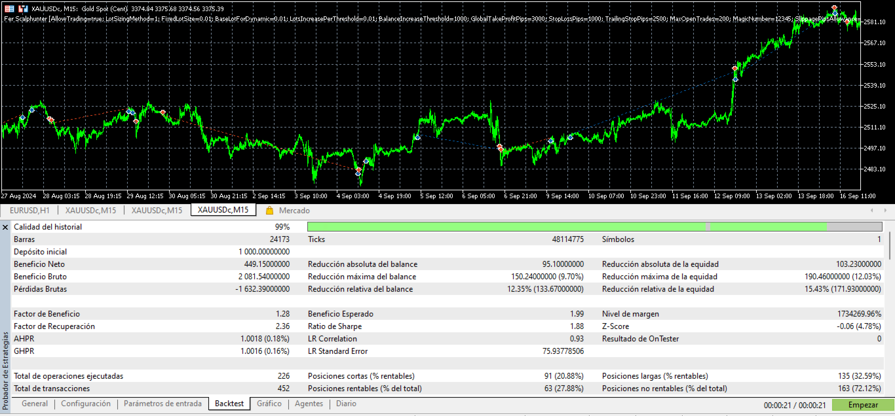
Task: Click Total de operaciones ejecutadas value 226
Action: [x=284, y=376]
